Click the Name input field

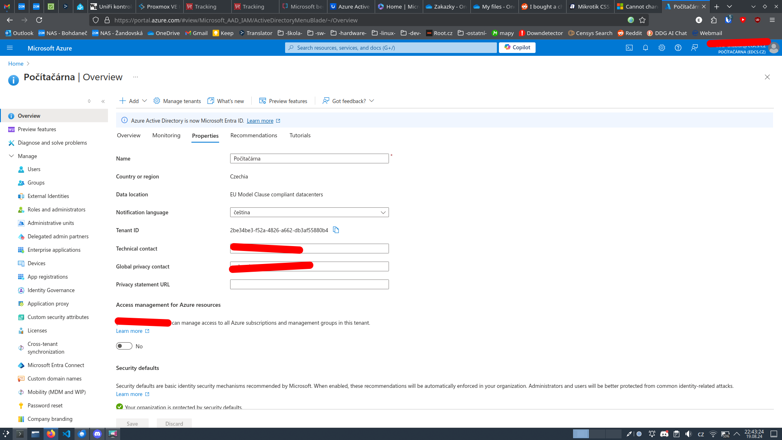pos(309,158)
